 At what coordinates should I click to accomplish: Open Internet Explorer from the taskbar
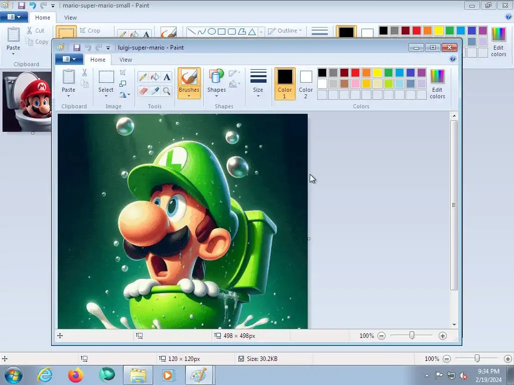[x=45, y=375]
